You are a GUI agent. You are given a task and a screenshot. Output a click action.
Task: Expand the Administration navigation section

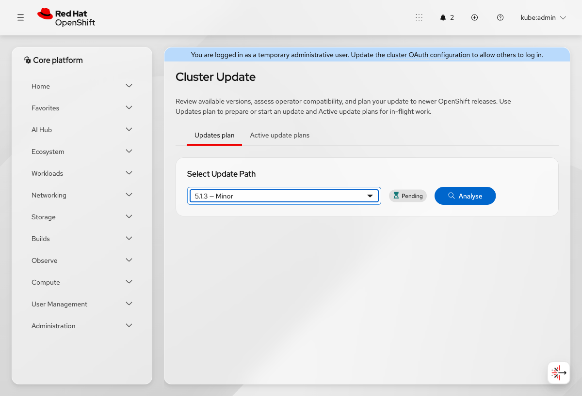tap(82, 326)
